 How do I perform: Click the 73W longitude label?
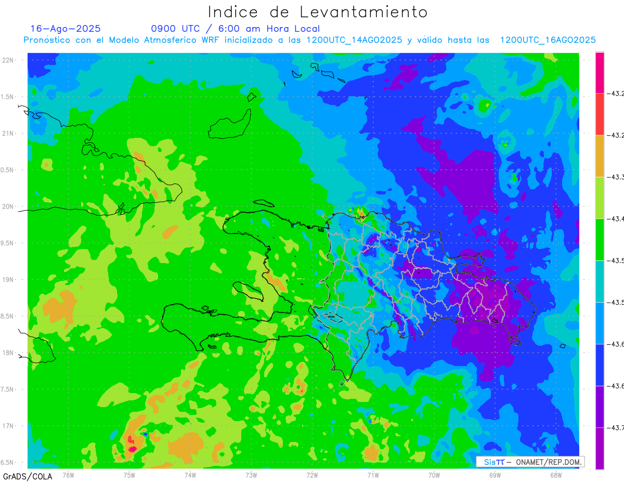click(251, 475)
